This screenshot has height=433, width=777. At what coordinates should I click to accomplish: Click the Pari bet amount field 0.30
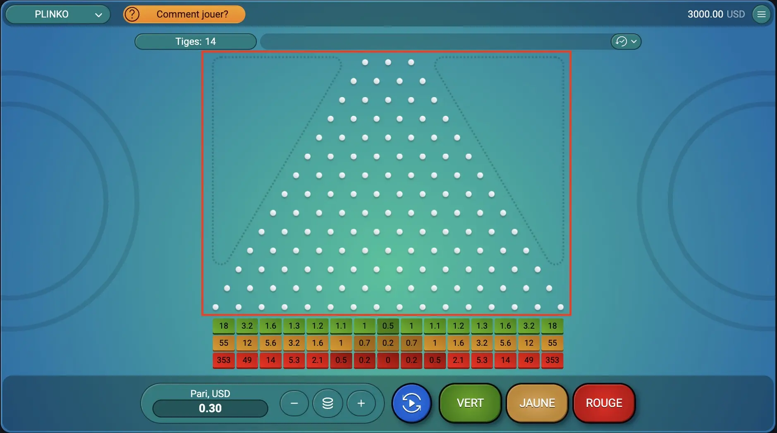click(210, 408)
